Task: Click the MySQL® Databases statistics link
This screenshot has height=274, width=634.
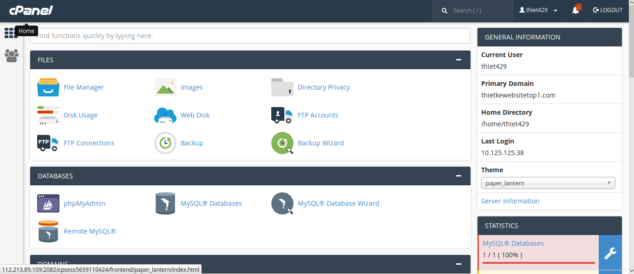Action: [x=513, y=243]
